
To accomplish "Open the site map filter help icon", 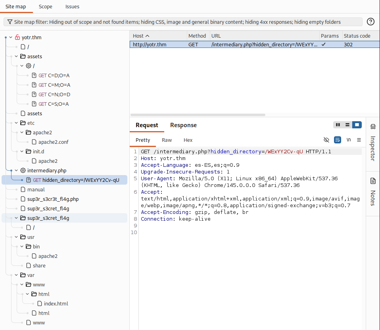I will pos(370,22).
